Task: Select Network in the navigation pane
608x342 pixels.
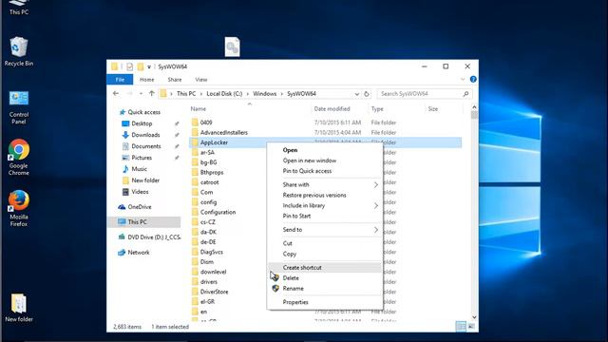Action: pyautogui.click(x=134, y=253)
